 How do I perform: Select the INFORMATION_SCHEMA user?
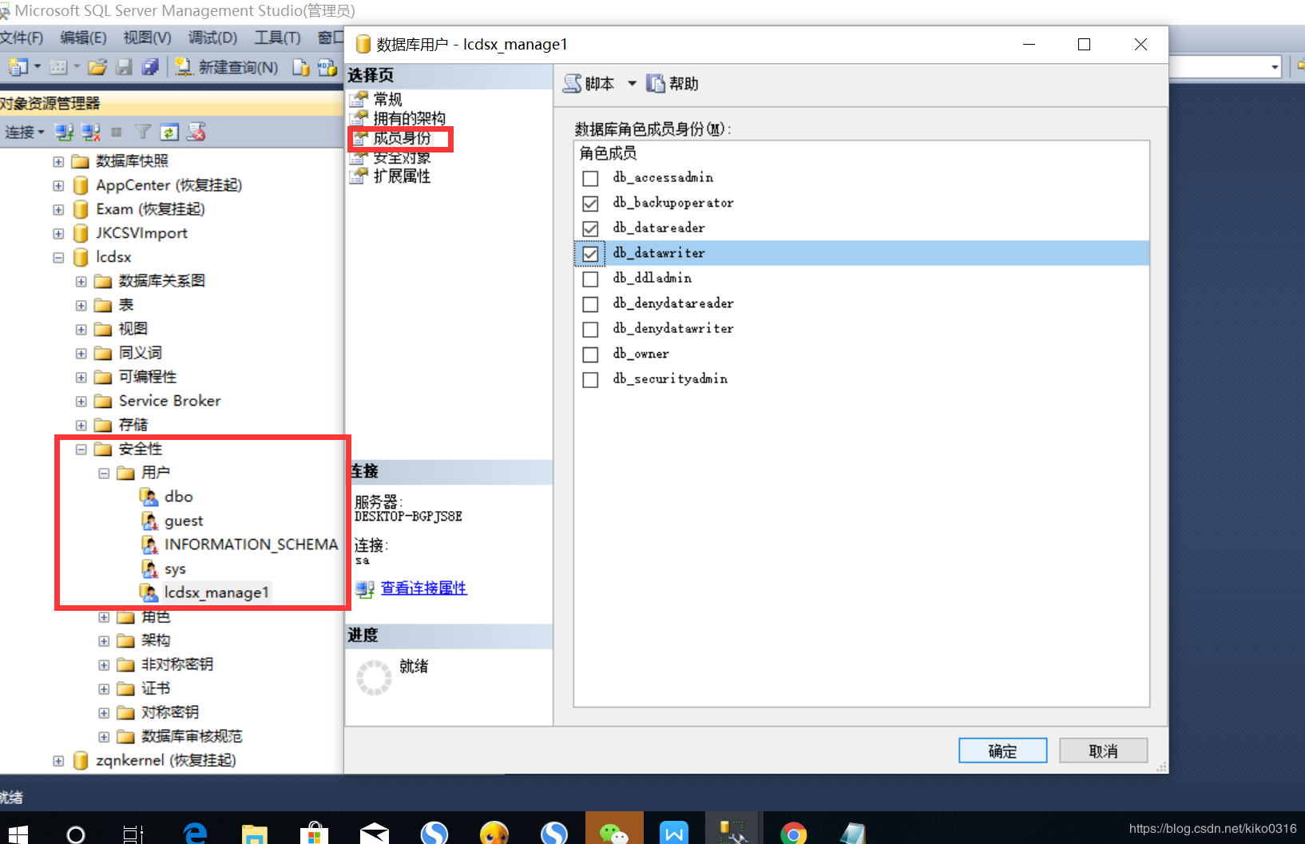click(x=251, y=545)
